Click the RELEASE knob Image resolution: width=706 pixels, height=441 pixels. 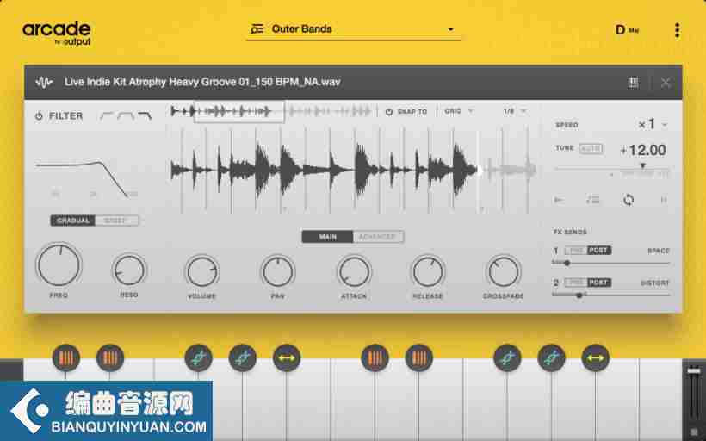tap(428, 271)
